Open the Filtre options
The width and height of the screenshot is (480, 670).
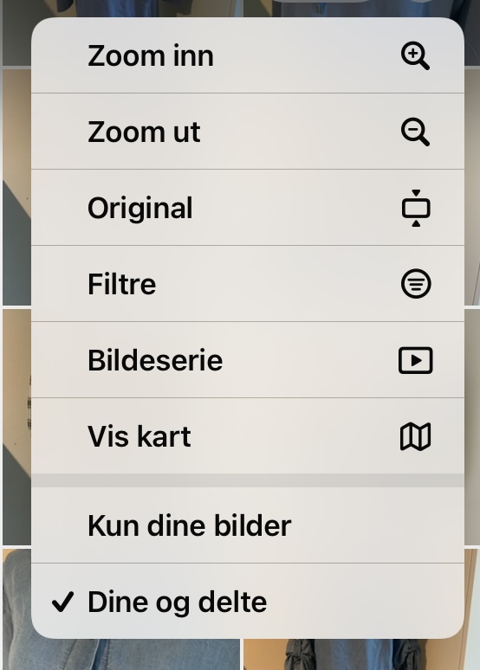tap(248, 284)
